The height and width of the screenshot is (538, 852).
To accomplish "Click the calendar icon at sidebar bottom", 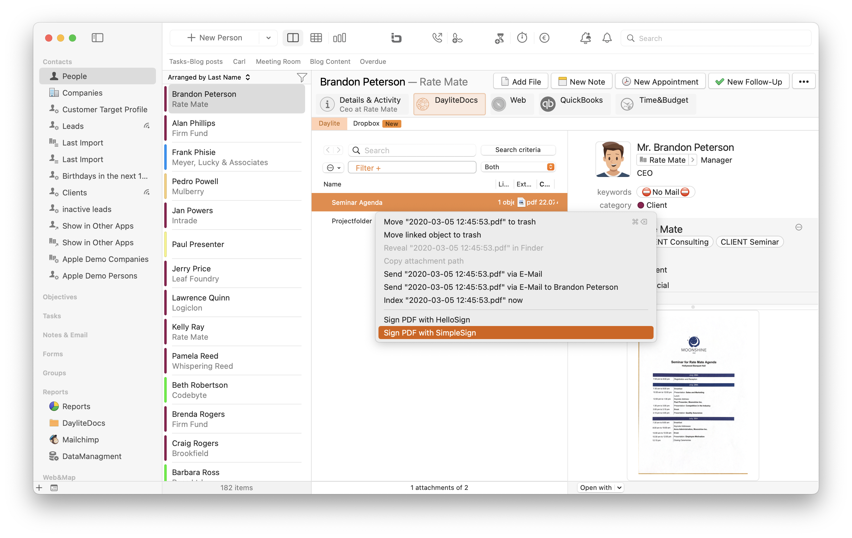I will (54, 488).
